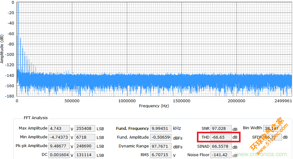This screenshot has width=293, height=159.
Task: Select the DC LSB value 131114
Action: coord(85,155)
